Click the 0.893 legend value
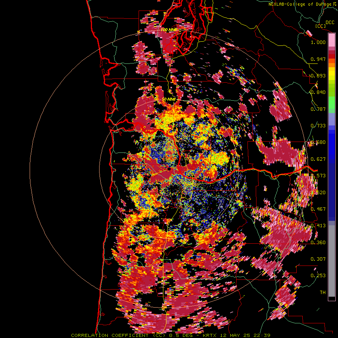Viewport: 338px width, 338px height. (x=318, y=75)
